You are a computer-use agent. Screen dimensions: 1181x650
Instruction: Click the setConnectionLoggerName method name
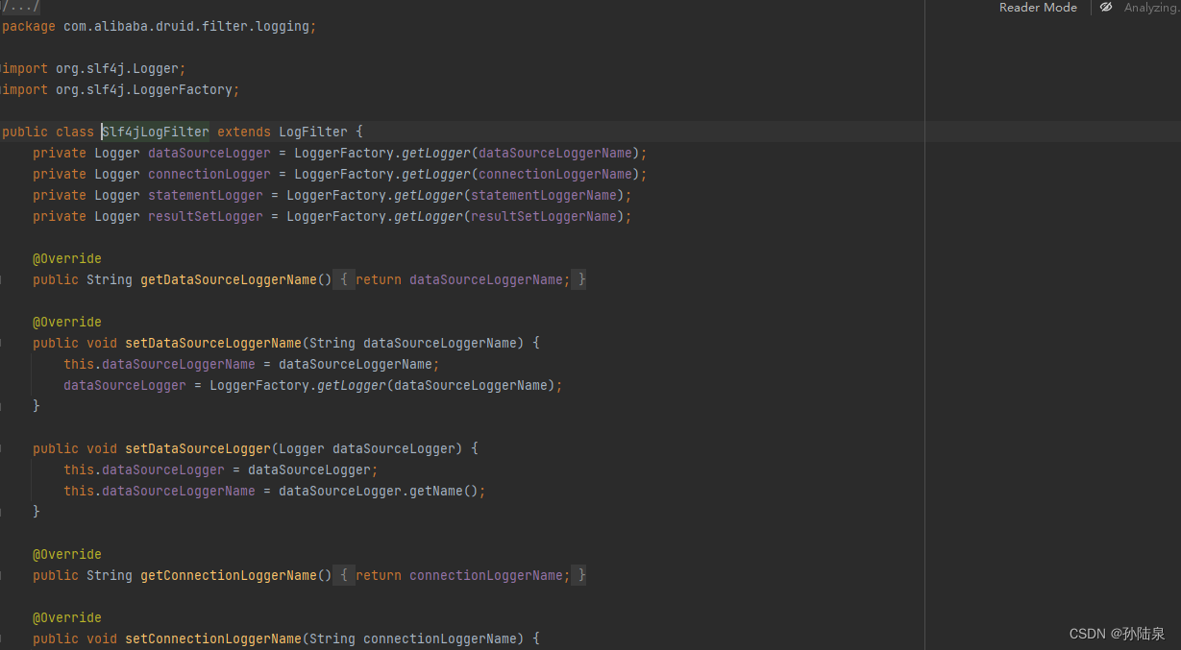click(x=212, y=638)
